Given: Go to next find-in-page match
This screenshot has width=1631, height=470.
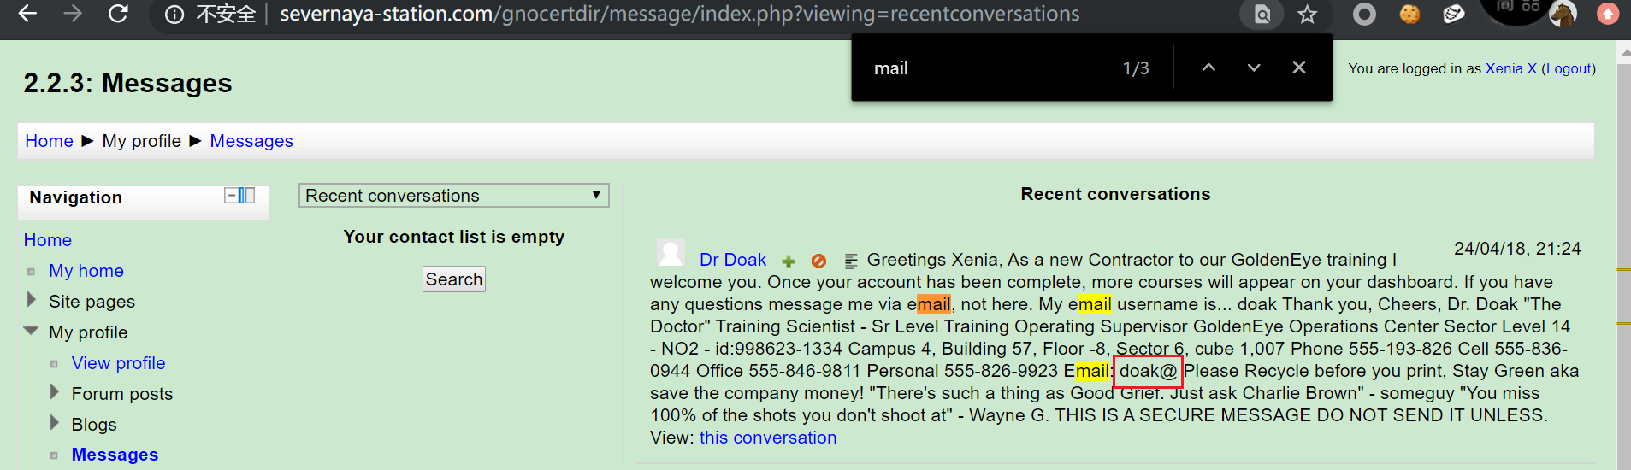Looking at the screenshot, I should pyautogui.click(x=1254, y=68).
